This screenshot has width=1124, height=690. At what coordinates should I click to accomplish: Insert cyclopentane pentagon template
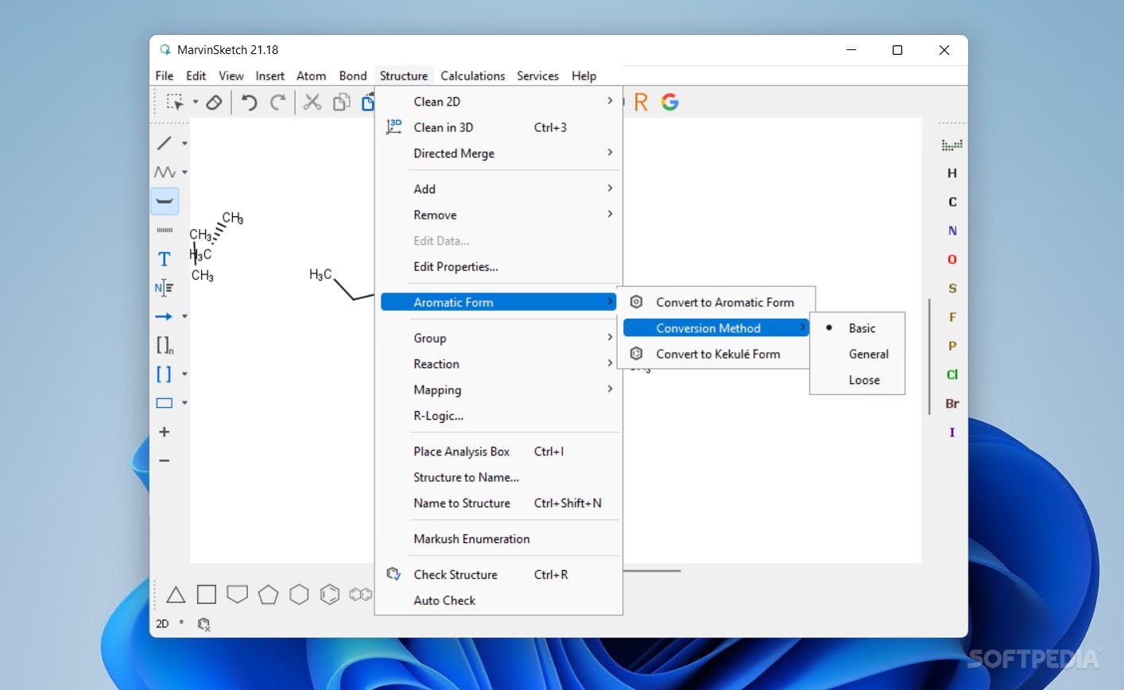click(x=268, y=595)
